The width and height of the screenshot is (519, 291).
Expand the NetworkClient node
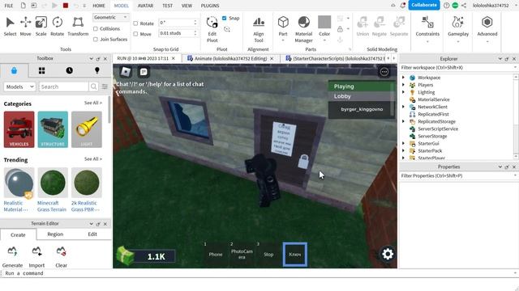[403, 107]
